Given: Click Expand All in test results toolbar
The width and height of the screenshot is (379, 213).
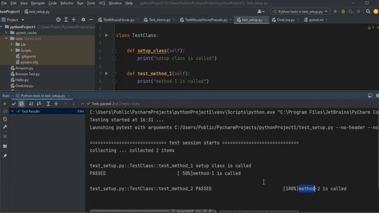Looking at the screenshot, I should [x=49, y=104].
